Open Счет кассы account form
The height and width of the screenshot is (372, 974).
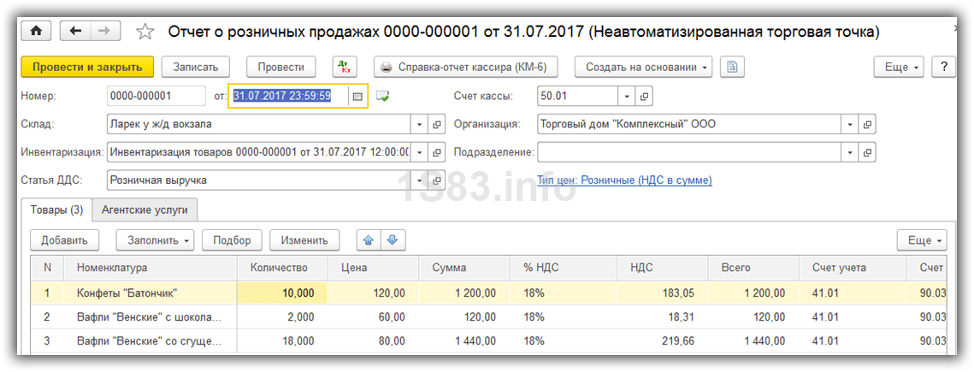click(x=644, y=97)
